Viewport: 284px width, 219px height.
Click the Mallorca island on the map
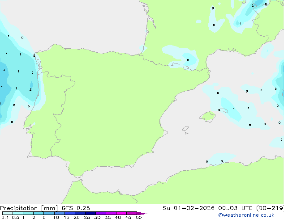pos(207,117)
